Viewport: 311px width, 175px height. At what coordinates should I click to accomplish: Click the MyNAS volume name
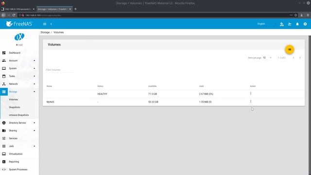pos(51,102)
